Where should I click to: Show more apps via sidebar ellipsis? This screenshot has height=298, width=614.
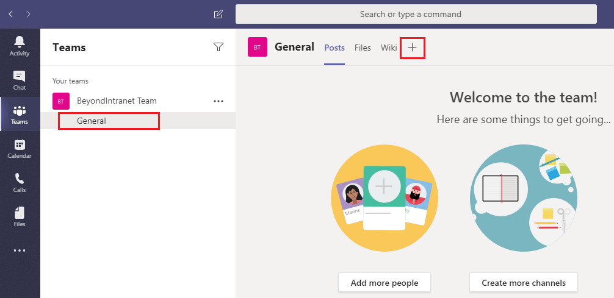tap(20, 250)
